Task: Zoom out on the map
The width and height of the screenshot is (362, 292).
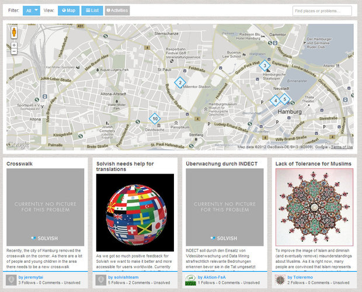Action: (13, 51)
